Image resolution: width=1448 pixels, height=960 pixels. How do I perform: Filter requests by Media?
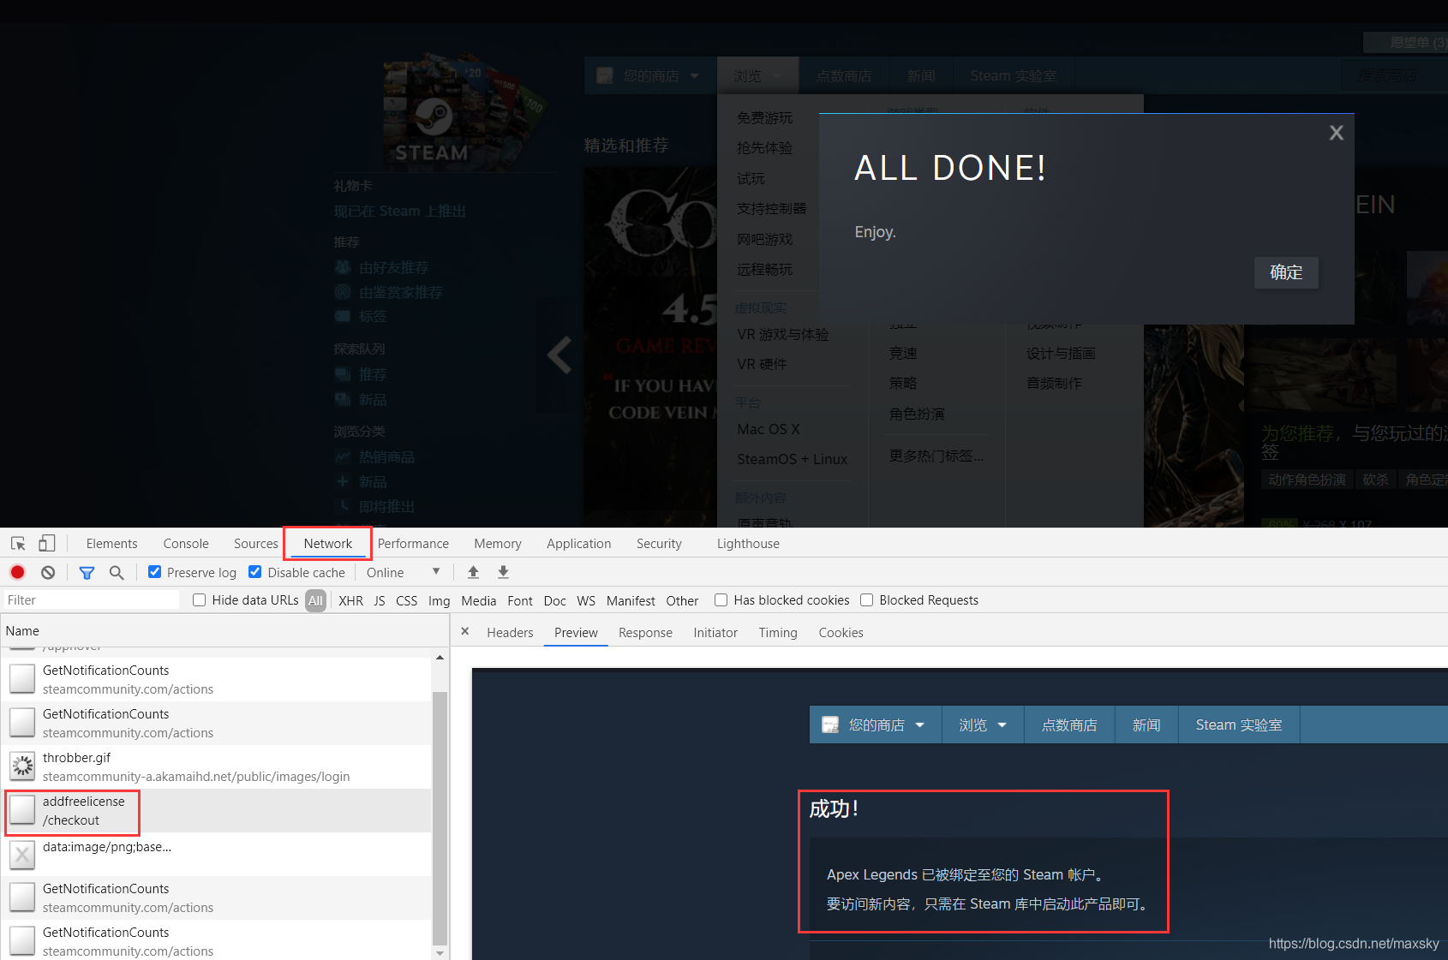coord(478,600)
